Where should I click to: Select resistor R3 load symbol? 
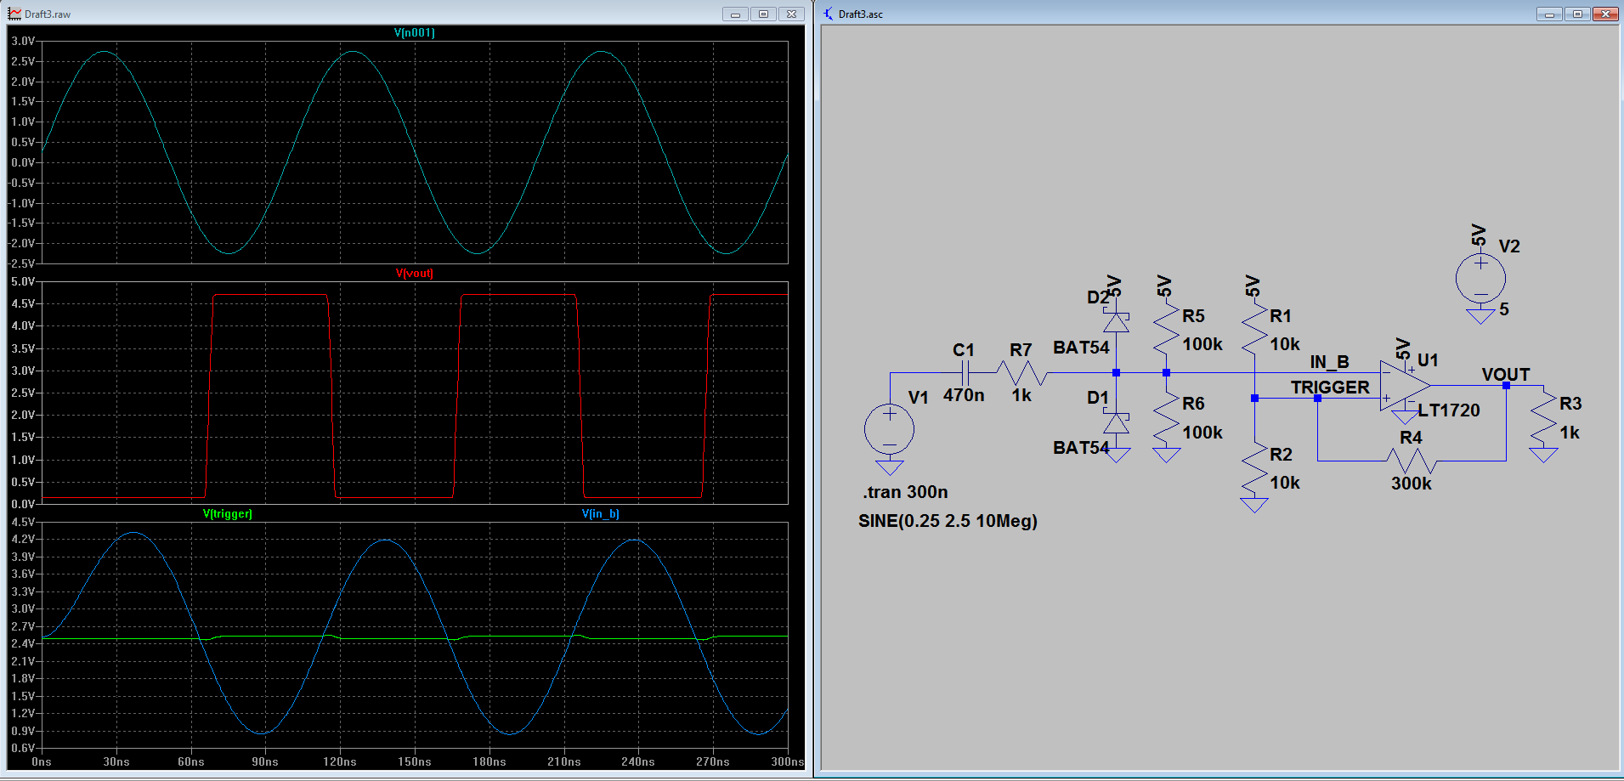(1544, 419)
